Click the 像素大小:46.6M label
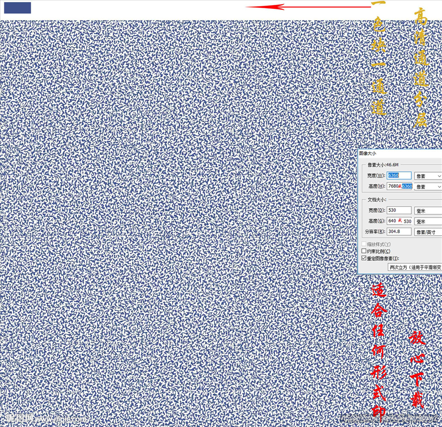 383,164
